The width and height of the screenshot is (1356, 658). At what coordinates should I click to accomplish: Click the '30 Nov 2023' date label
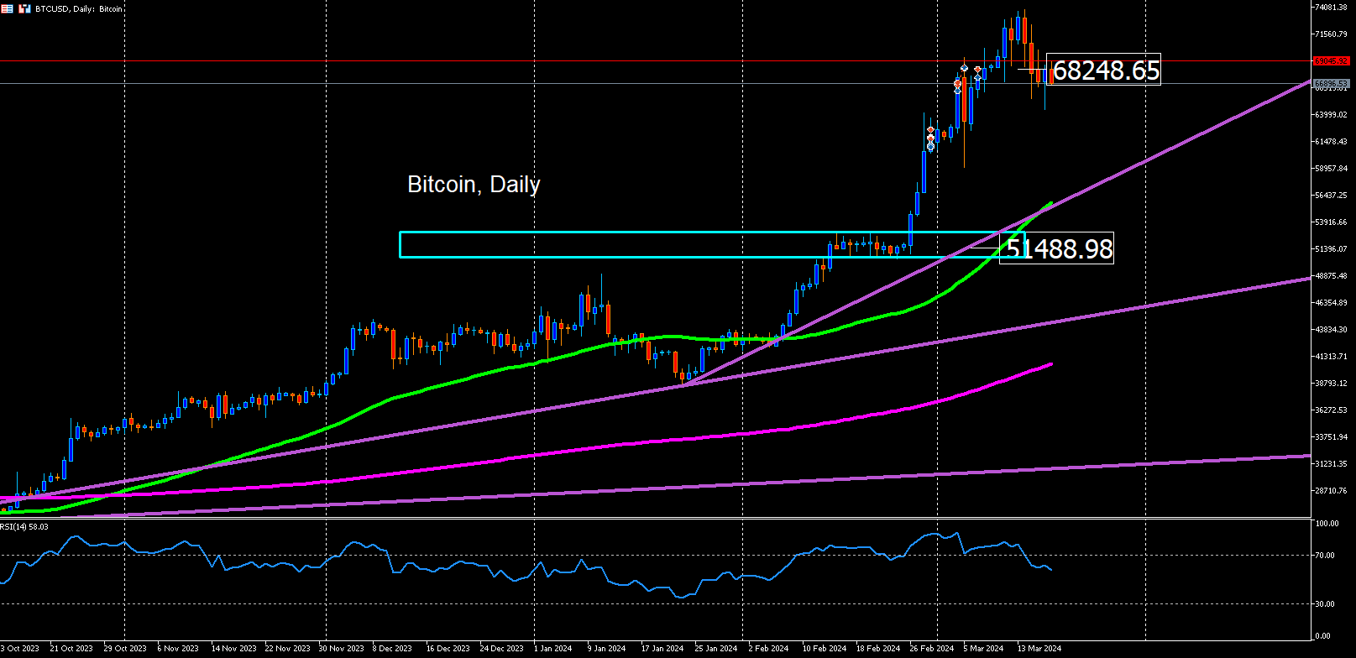pyautogui.click(x=341, y=648)
